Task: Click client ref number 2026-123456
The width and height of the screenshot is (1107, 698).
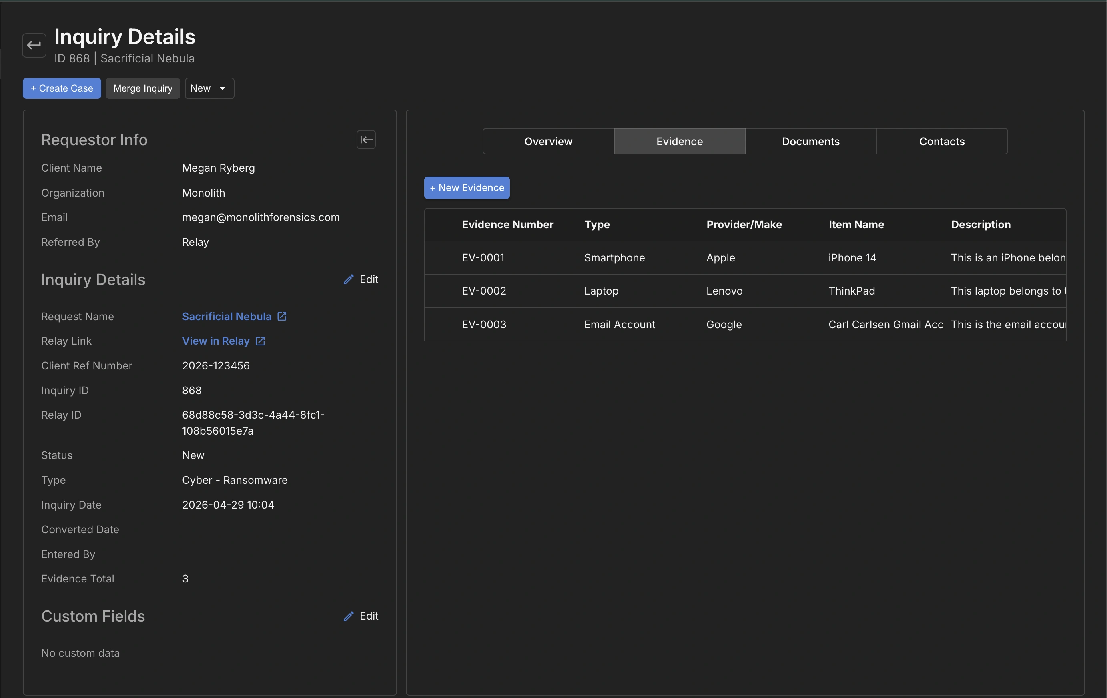Action: tap(216, 365)
